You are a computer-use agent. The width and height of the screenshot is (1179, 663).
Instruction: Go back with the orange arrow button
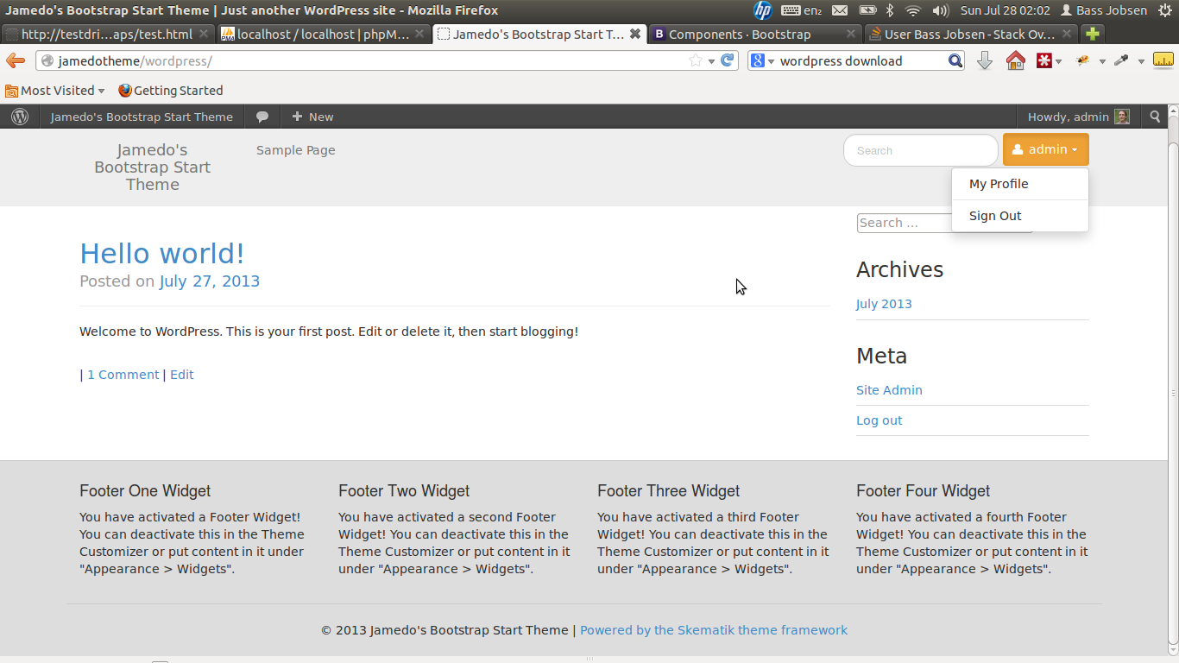click(16, 60)
